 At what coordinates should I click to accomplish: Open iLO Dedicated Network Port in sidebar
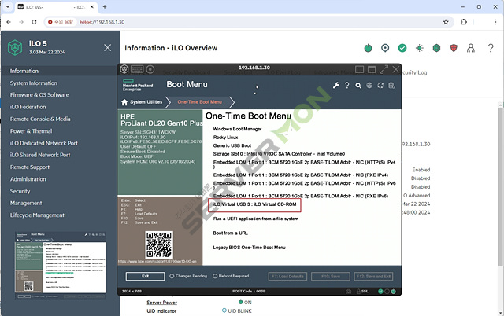pos(44,143)
